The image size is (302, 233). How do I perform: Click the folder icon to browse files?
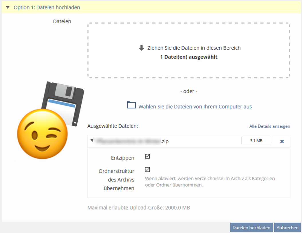pyautogui.click(x=131, y=105)
